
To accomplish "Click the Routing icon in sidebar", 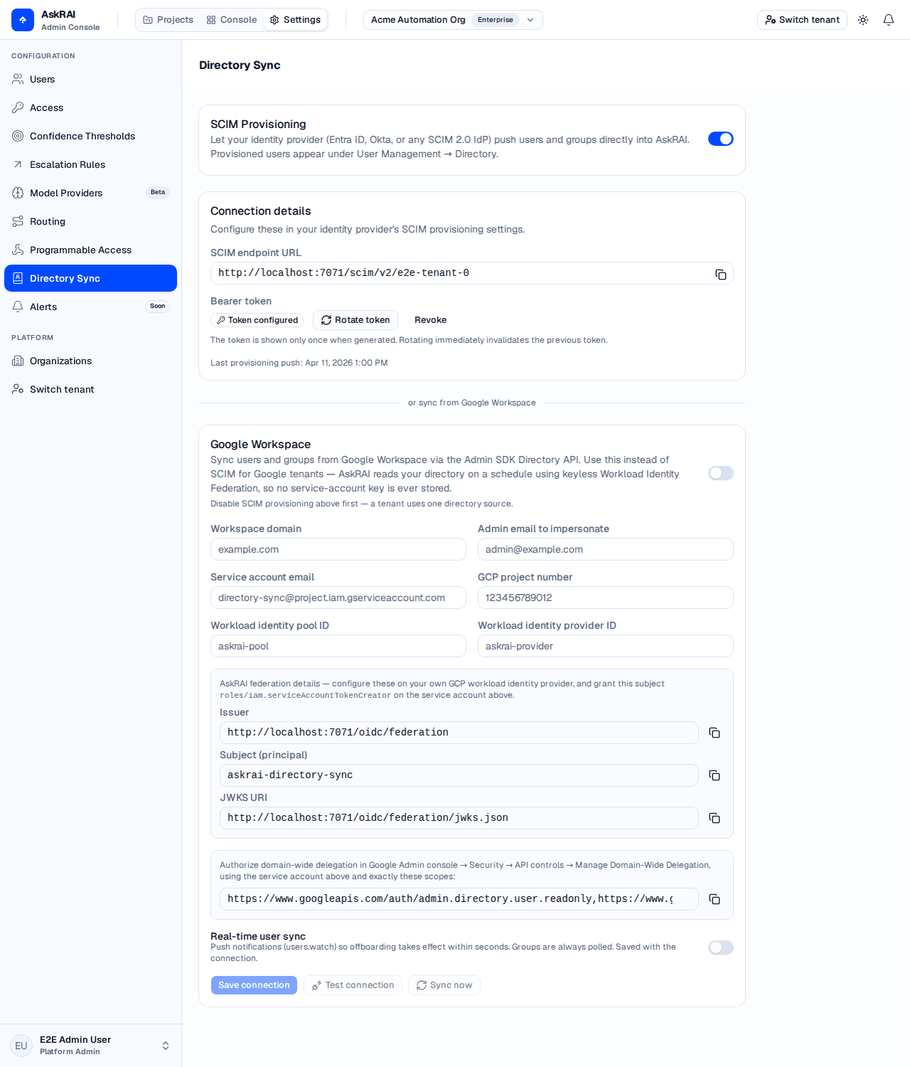I will coord(18,221).
